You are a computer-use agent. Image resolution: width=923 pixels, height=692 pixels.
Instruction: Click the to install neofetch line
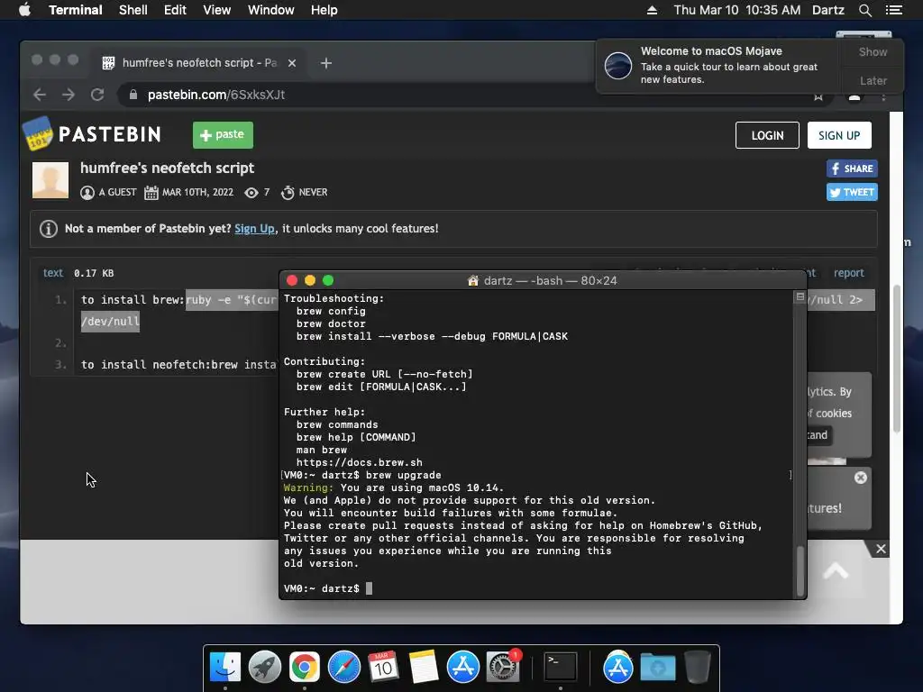click(x=178, y=364)
